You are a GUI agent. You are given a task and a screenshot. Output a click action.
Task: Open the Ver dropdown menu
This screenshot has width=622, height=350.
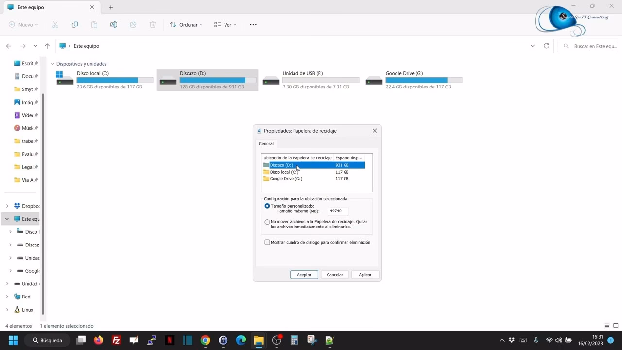coord(225,25)
